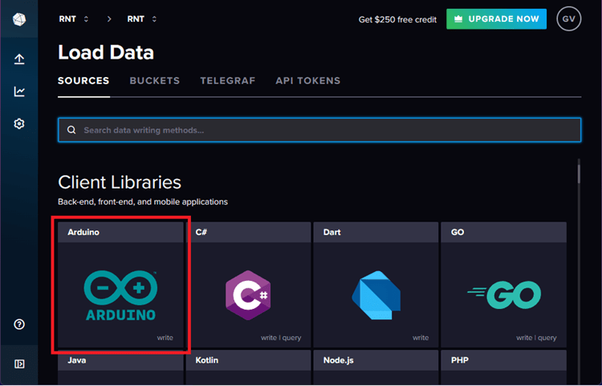Switch to the Buckets tab
The height and width of the screenshot is (386, 602).
[154, 81]
